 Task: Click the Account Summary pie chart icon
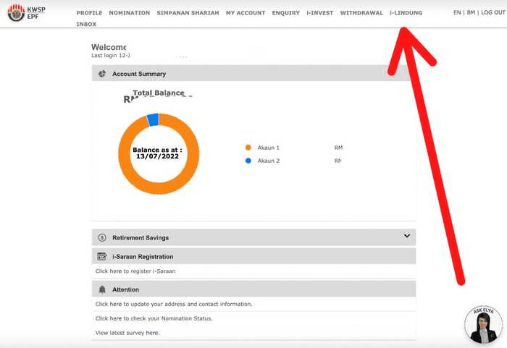[x=102, y=74]
